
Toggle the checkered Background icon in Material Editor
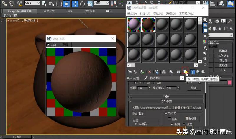click(x=205, y=31)
